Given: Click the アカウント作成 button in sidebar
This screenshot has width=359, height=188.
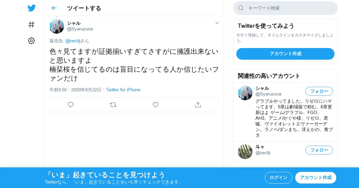Looking at the screenshot, I should [x=285, y=54].
